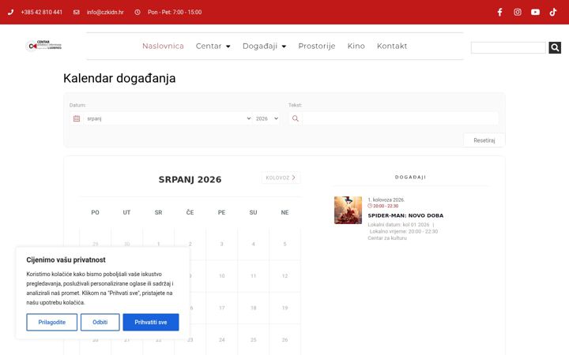569x355 pixels.
Task: Click the info@czkidn.hr email link
Action: point(105,13)
